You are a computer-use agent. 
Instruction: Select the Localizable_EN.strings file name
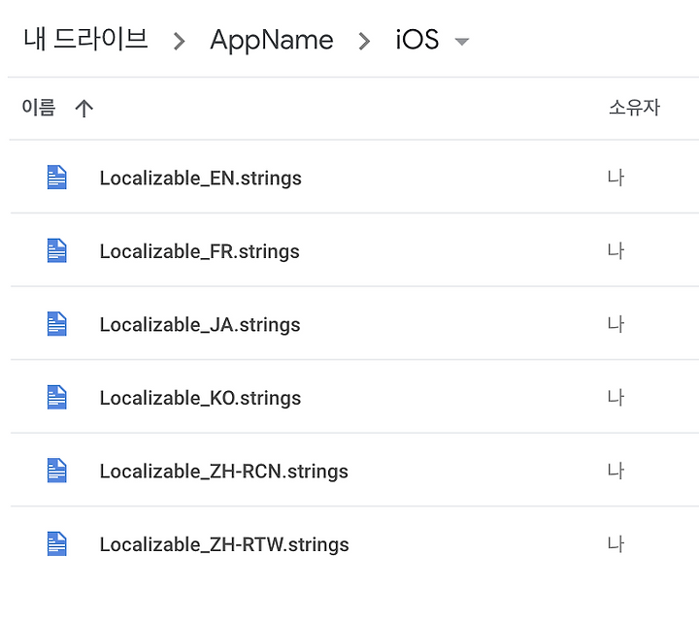[201, 179]
